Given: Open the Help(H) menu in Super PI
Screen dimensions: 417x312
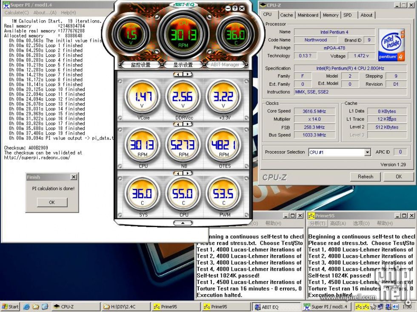Looking at the screenshot, I should (x=69, y=12).
